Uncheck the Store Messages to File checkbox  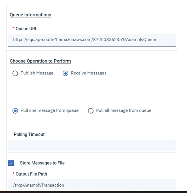(x=11, y=163)
